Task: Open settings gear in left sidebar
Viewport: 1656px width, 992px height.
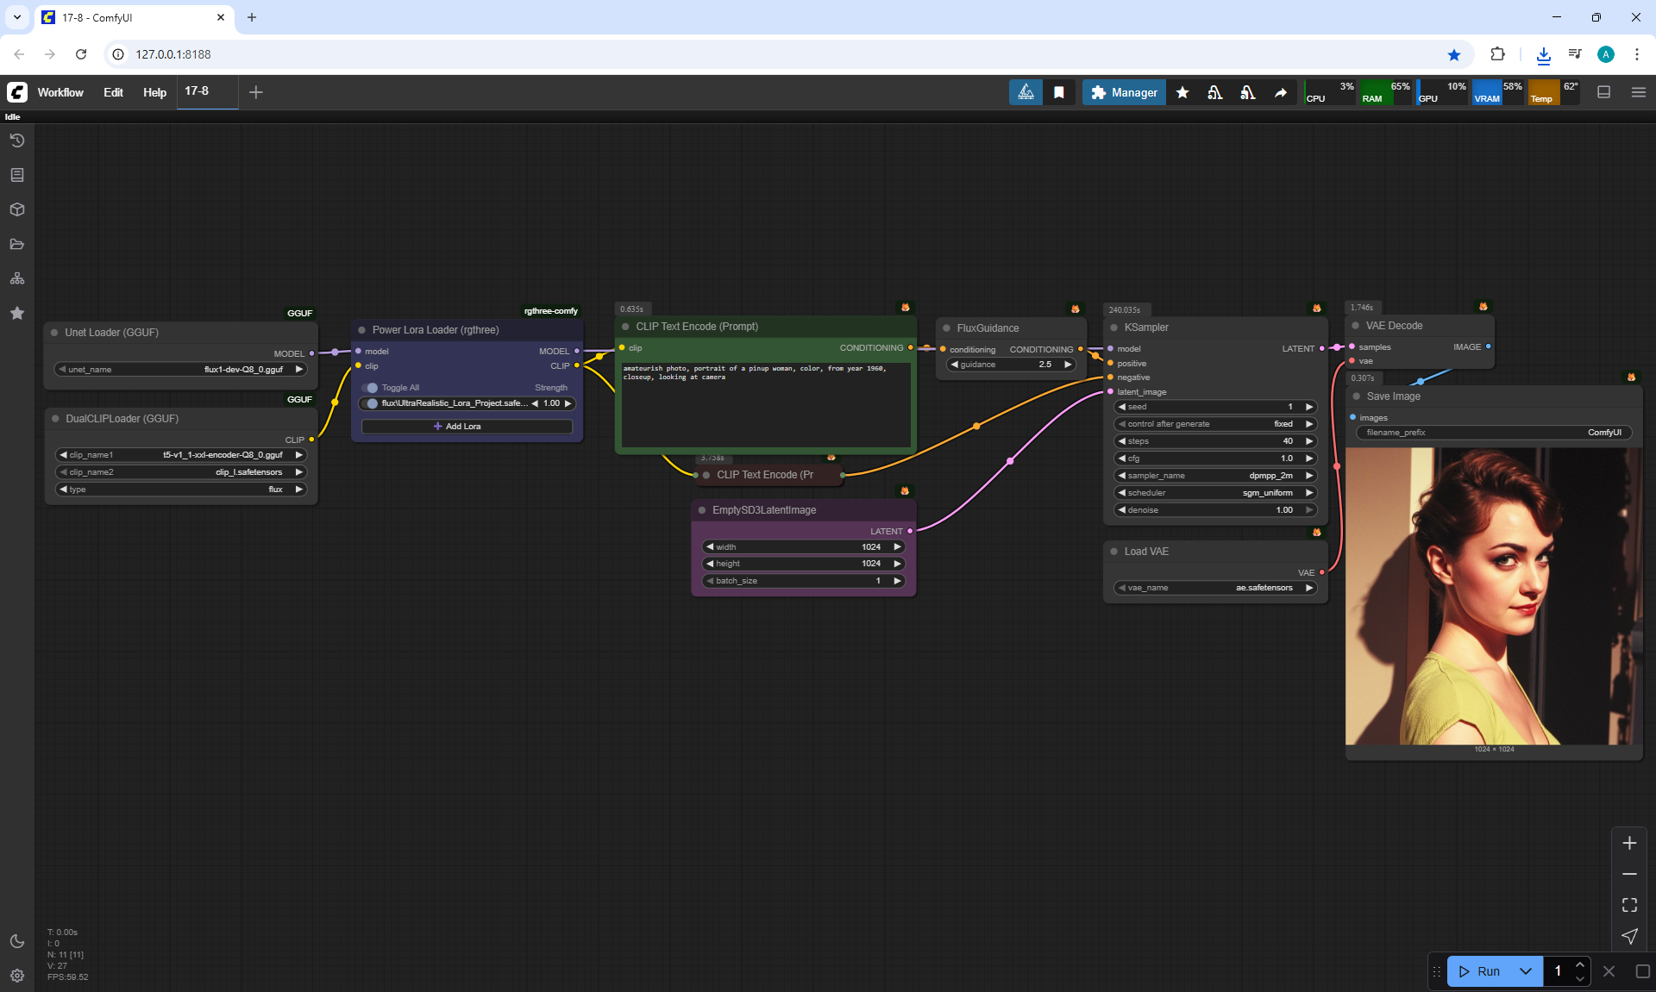Action: pyautogui.click(x=17, y=976)
